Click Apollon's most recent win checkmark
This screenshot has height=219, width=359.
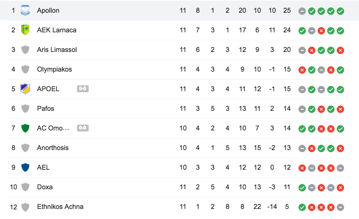click(x=340, y=11)
